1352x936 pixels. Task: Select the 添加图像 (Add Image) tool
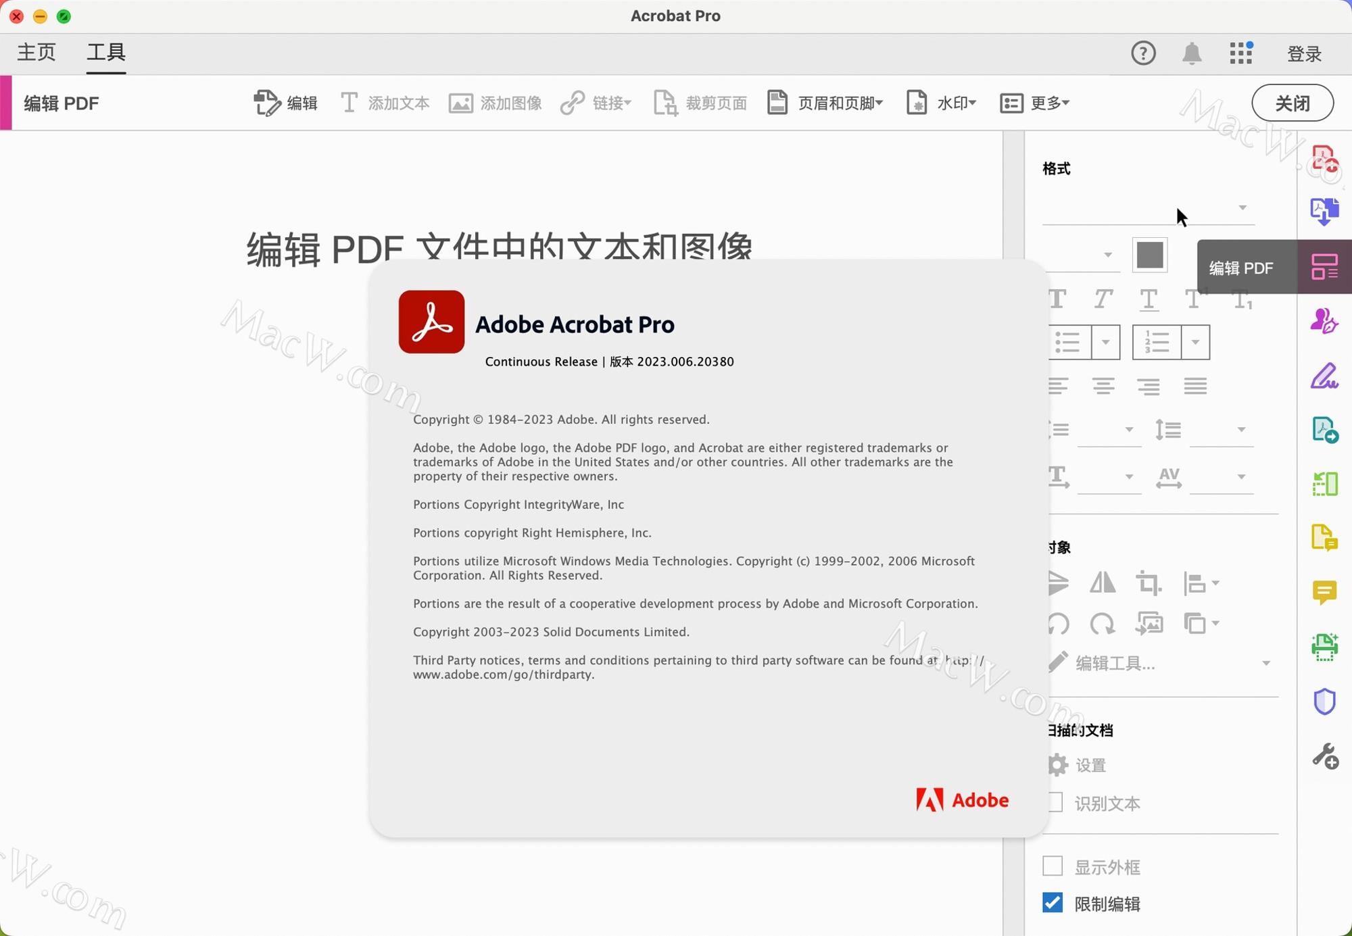tap(495, 103)
